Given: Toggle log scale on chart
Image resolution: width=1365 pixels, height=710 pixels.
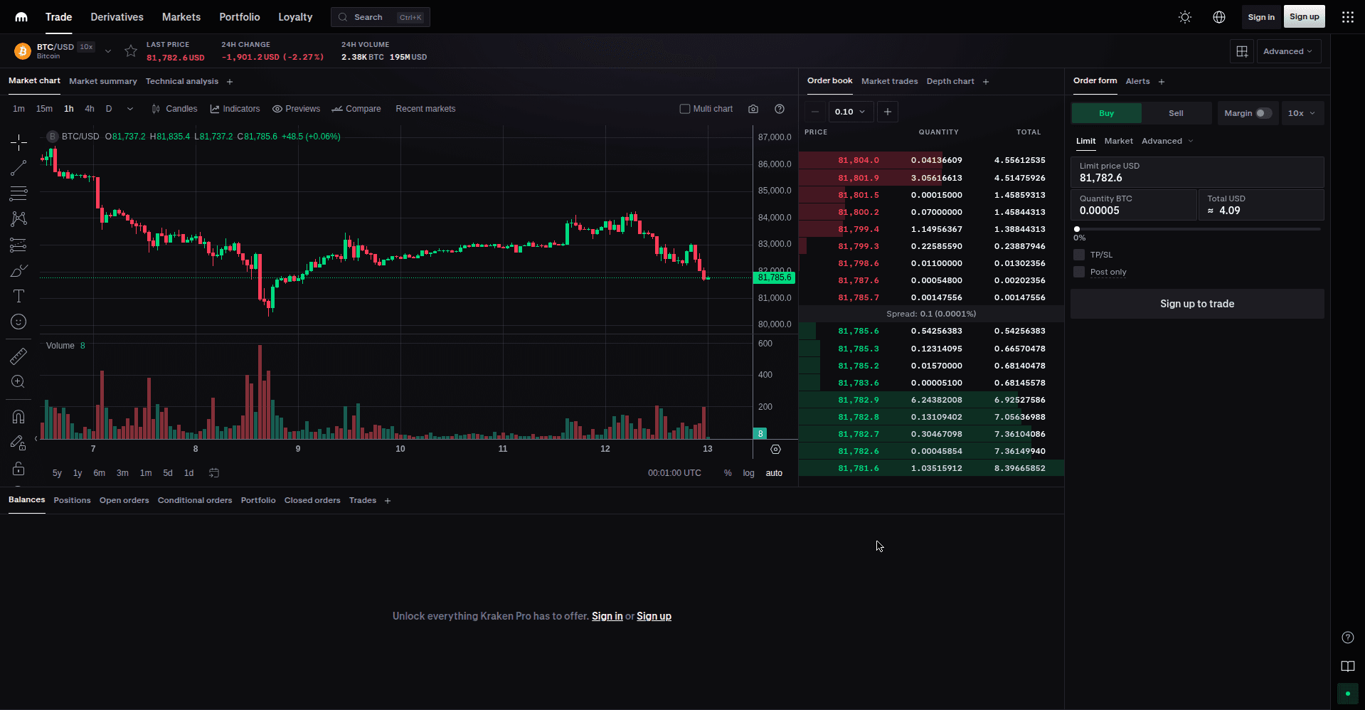Looking at the screenshot, I should click(x=748, y=473).
